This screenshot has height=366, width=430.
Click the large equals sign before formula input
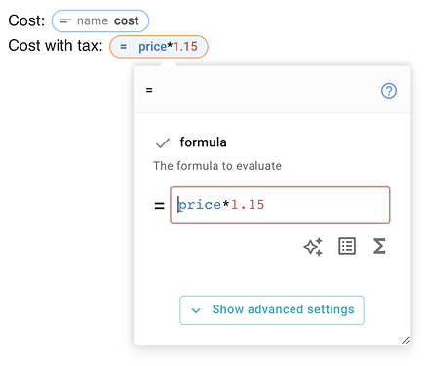click(159, 205)
